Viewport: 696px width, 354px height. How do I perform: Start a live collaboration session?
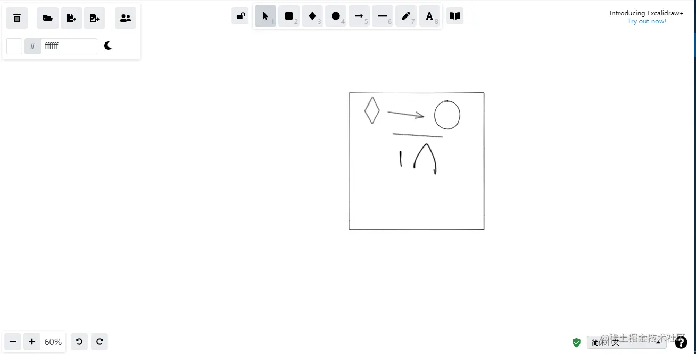click(125, 18)
